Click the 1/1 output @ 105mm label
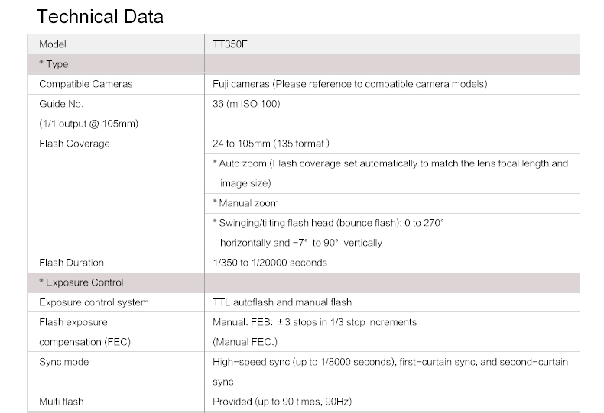Image resolution: width=604 pixels, height=413 pixels. click(83, 124)
